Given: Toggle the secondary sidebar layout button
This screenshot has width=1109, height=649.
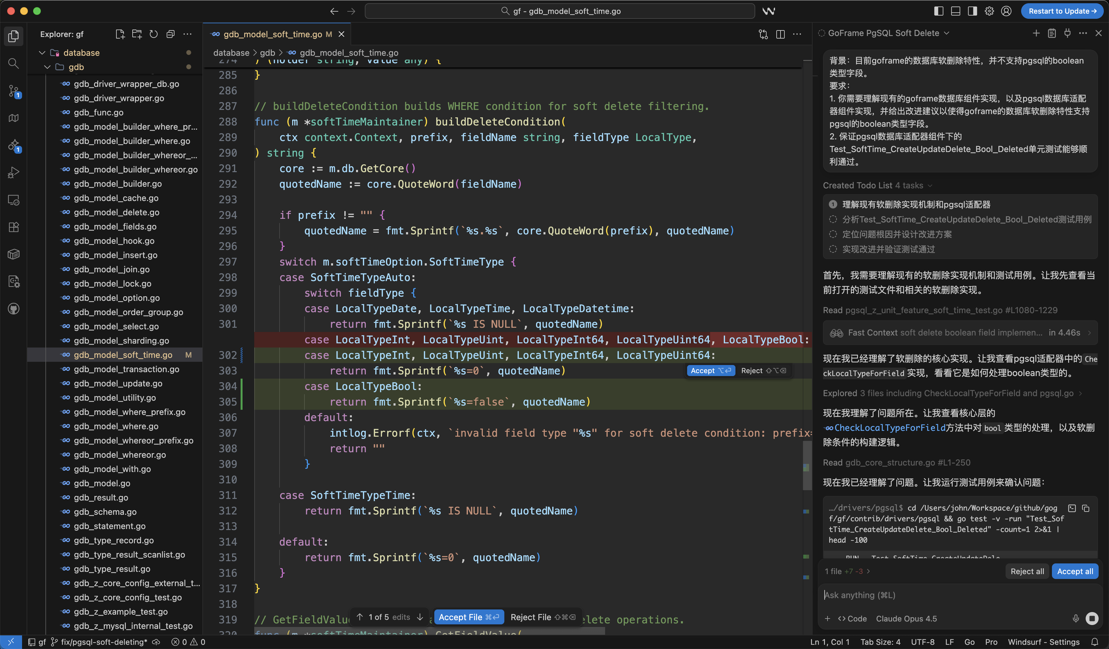Looking at the screenshot, I should [972, 11].
